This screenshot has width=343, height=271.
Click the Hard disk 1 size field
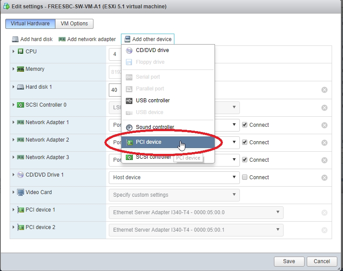click(114, 90)
